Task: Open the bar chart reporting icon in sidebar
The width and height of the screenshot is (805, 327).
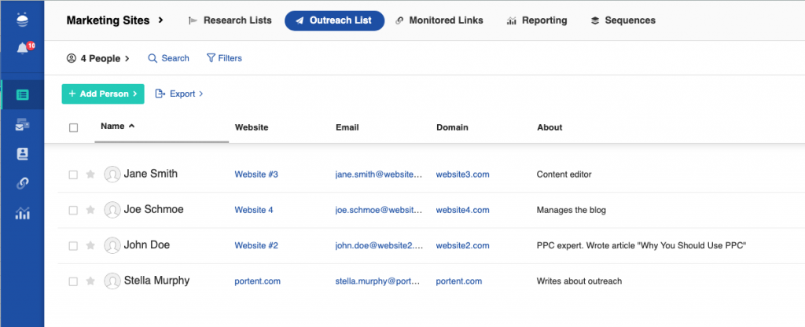Action: pos(23,212)
